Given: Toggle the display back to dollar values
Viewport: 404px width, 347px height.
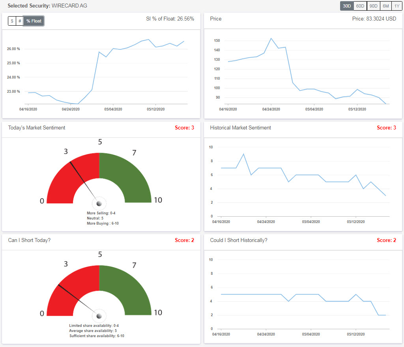Looking at the screenshot, I should pyautogui.click(x=12, y=21).
